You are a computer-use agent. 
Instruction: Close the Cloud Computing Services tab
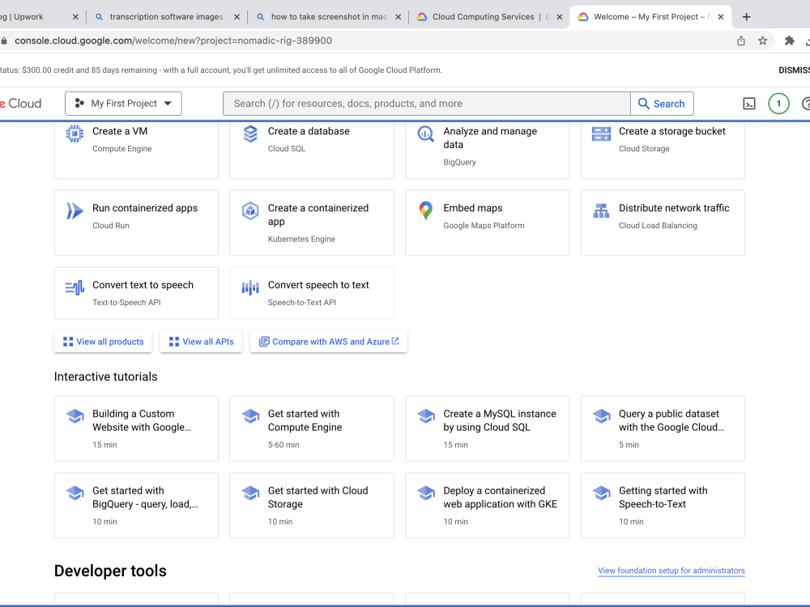pyautogui.click(x=560, y=17)
